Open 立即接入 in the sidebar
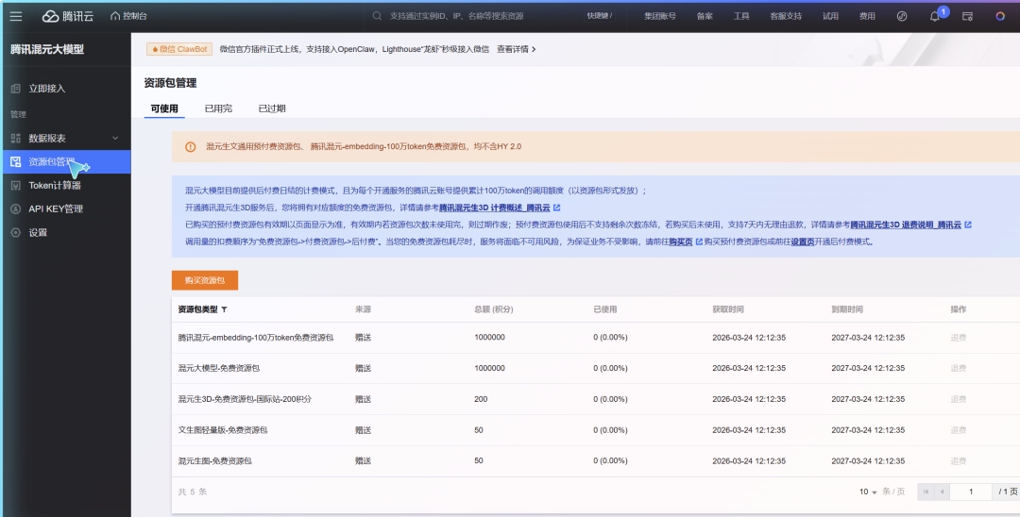1020x517 pixels. pos(46,89)
